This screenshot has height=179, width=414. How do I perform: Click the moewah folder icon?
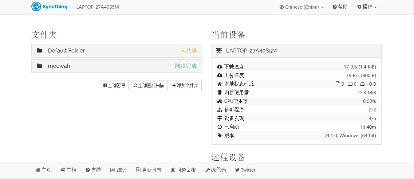point(40,66)
